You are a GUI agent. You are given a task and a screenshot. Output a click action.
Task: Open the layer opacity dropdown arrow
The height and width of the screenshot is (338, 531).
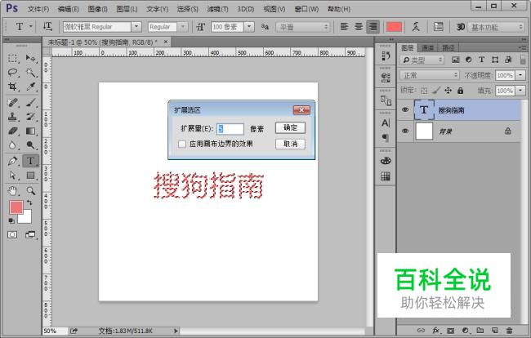[520, 75]
